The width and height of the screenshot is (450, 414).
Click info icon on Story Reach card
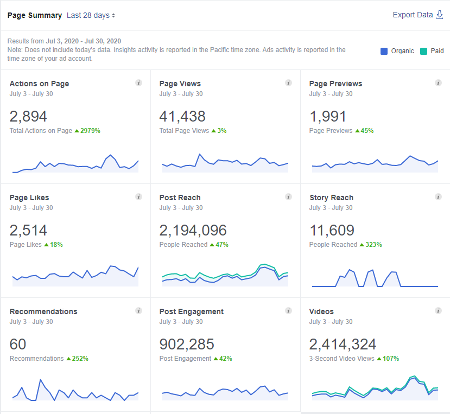coord(438,197)
